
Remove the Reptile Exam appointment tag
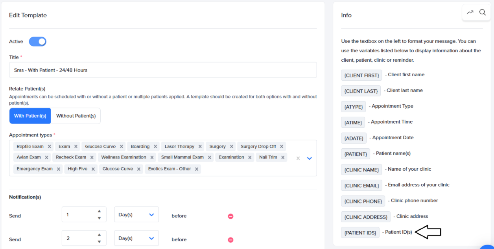tap(50, 146)
